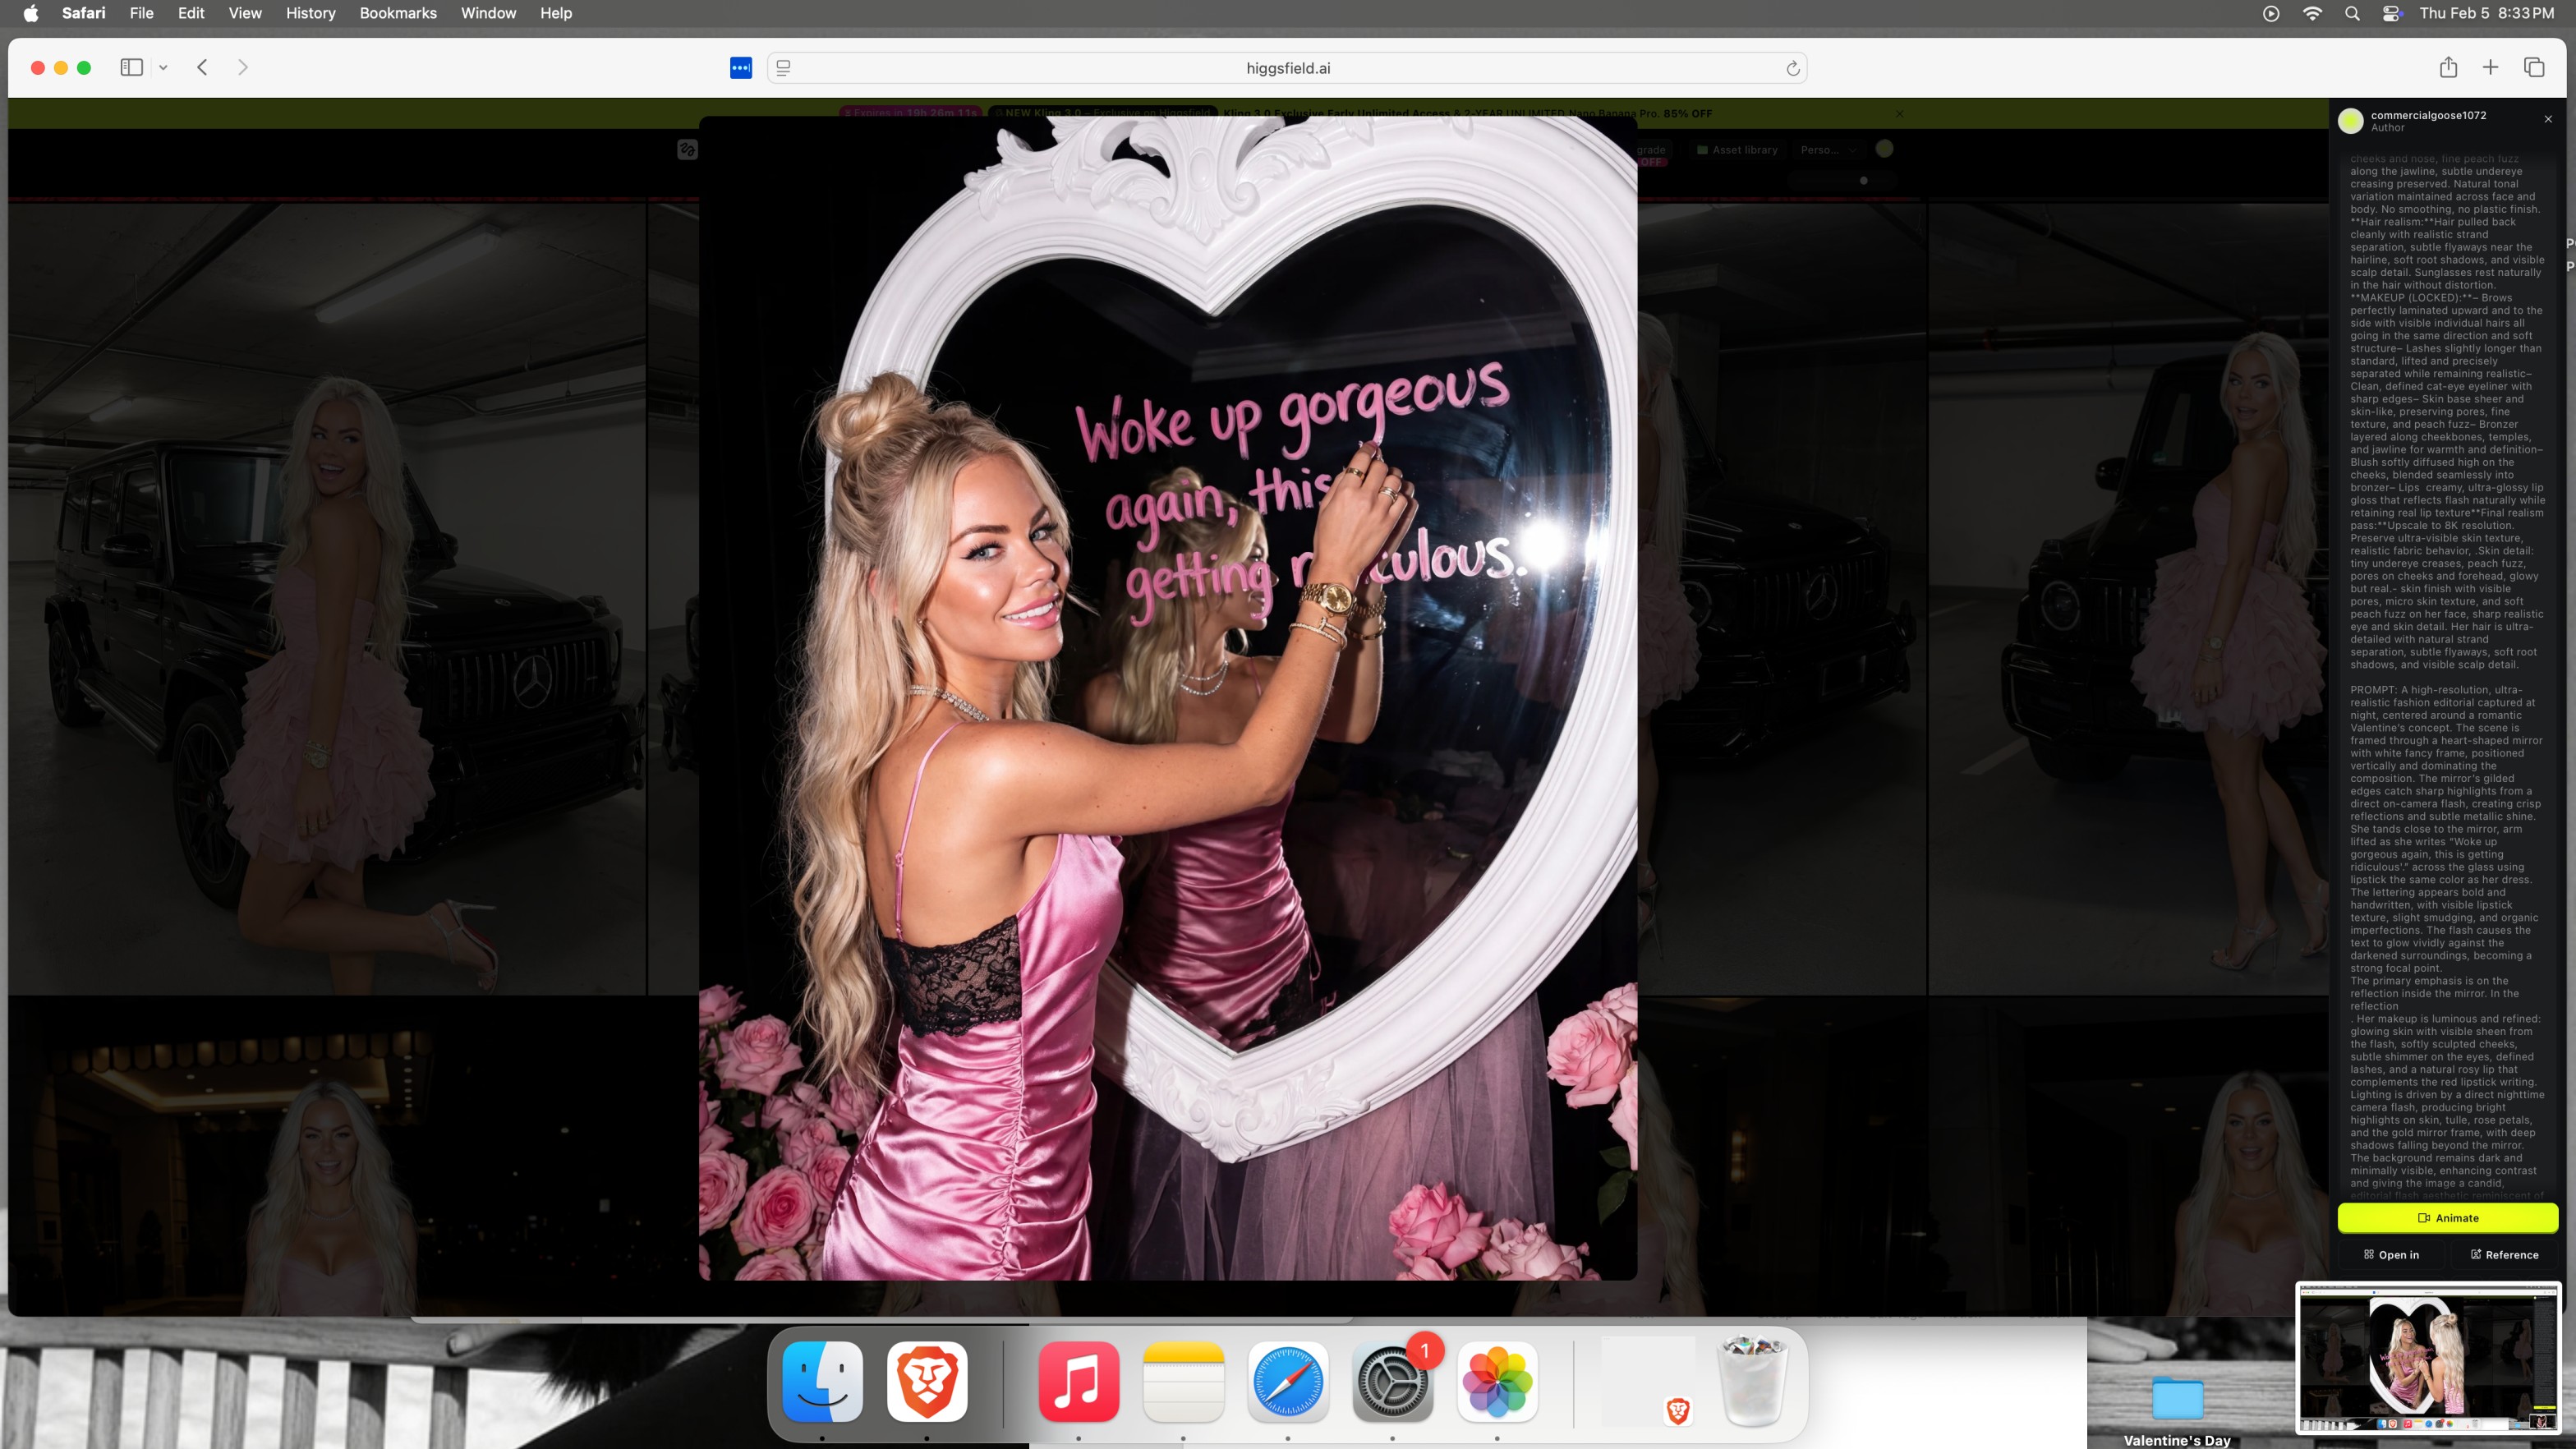Expand the sidebar tab group chevron
2576x1449 pixels.
(163, 67)
